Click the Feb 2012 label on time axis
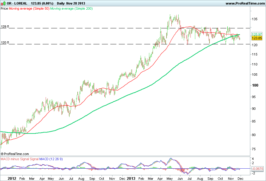This screenshot has height=181, width=266. [x=22, y=179]
